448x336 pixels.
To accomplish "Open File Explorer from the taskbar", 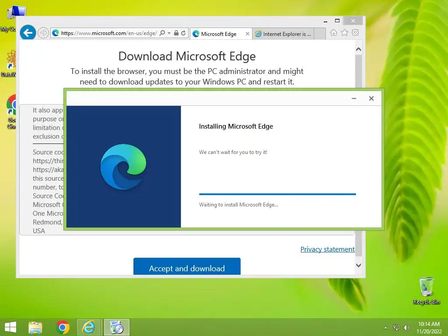I will point(35,327).
